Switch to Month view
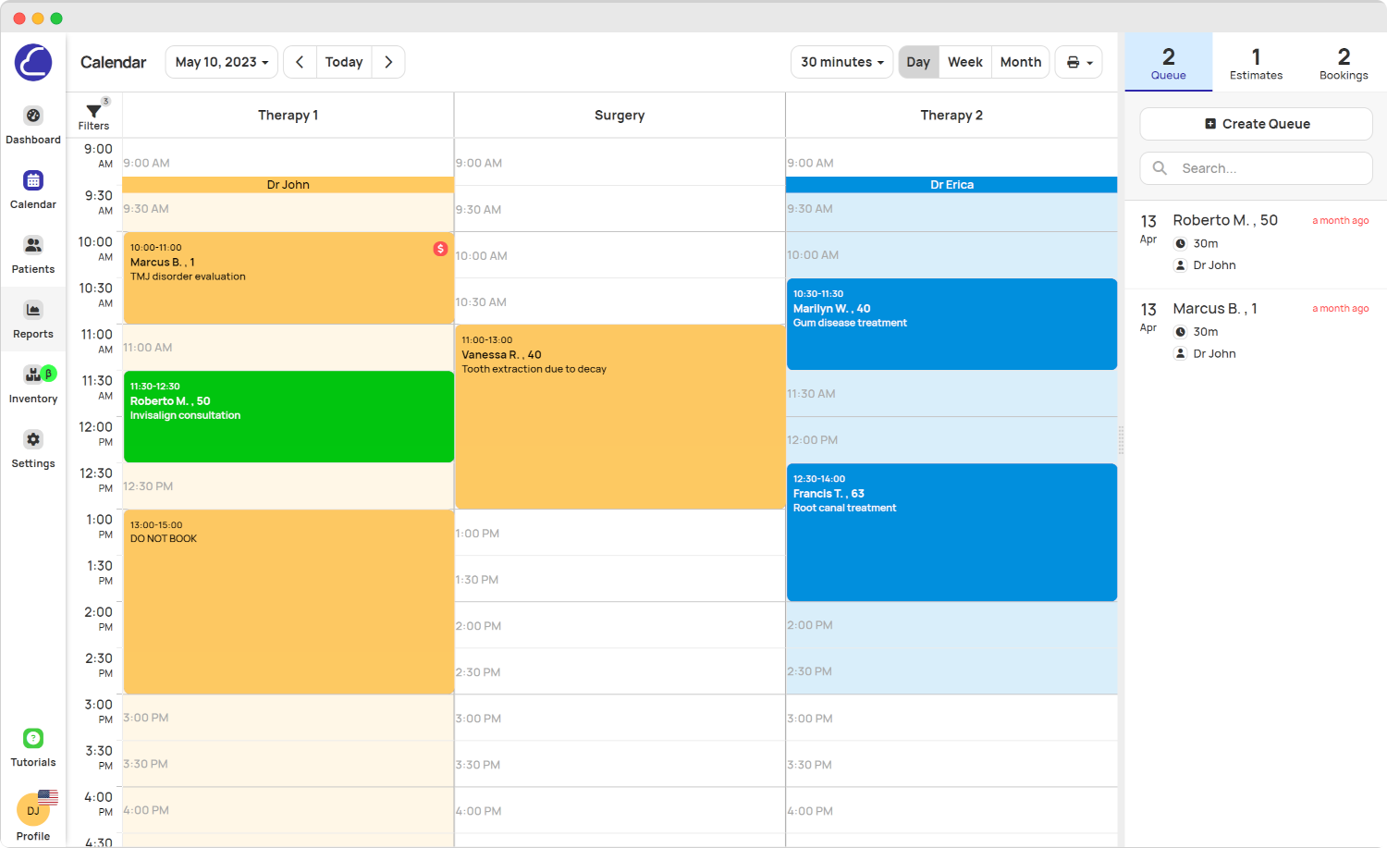This screenshot has width=1387, height=848. pyautogui.click(x=1021, y=62)
